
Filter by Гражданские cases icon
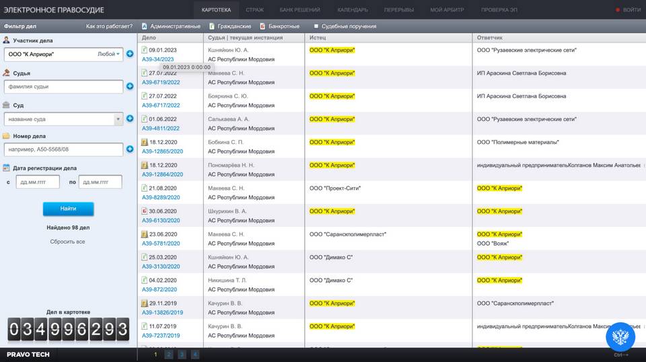pyautogui.click(x=211, y=26)
